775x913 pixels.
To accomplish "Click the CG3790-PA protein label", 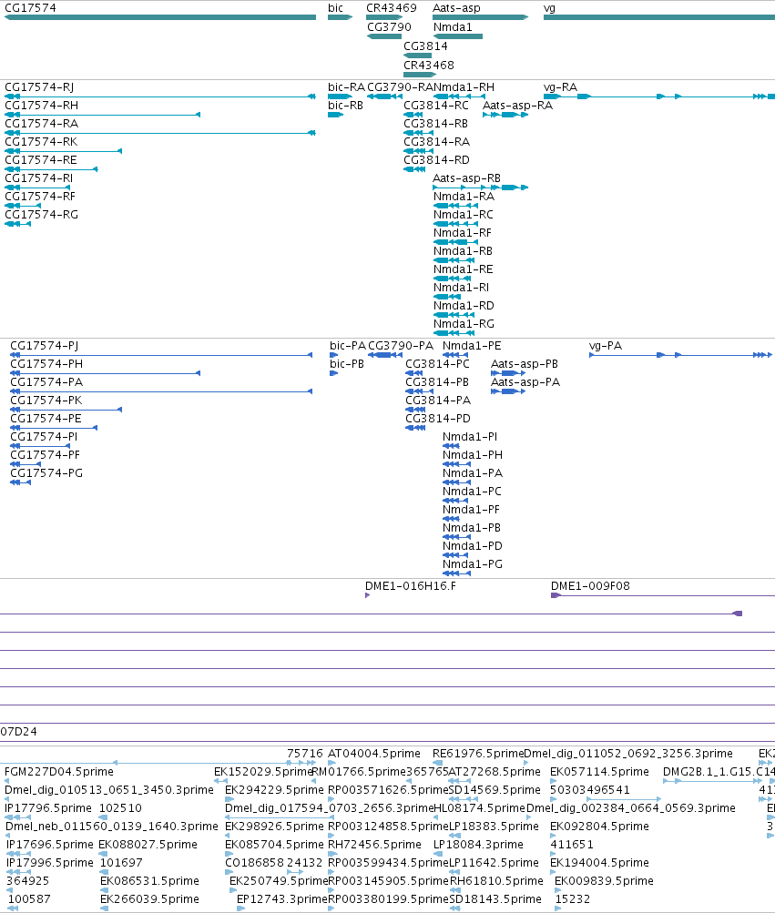I will (401, 346).
